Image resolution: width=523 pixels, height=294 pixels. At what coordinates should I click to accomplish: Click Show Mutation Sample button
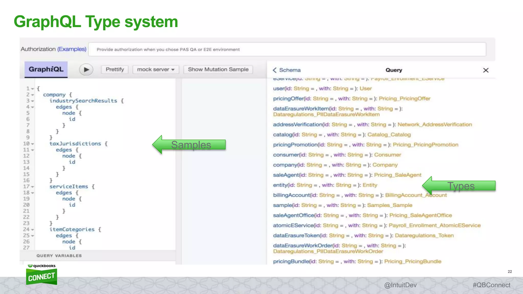point(218,69)
